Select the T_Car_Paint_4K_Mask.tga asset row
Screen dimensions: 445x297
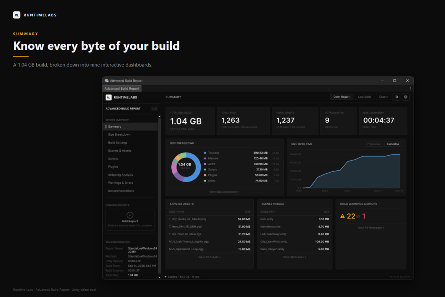[x=210, y=234]
